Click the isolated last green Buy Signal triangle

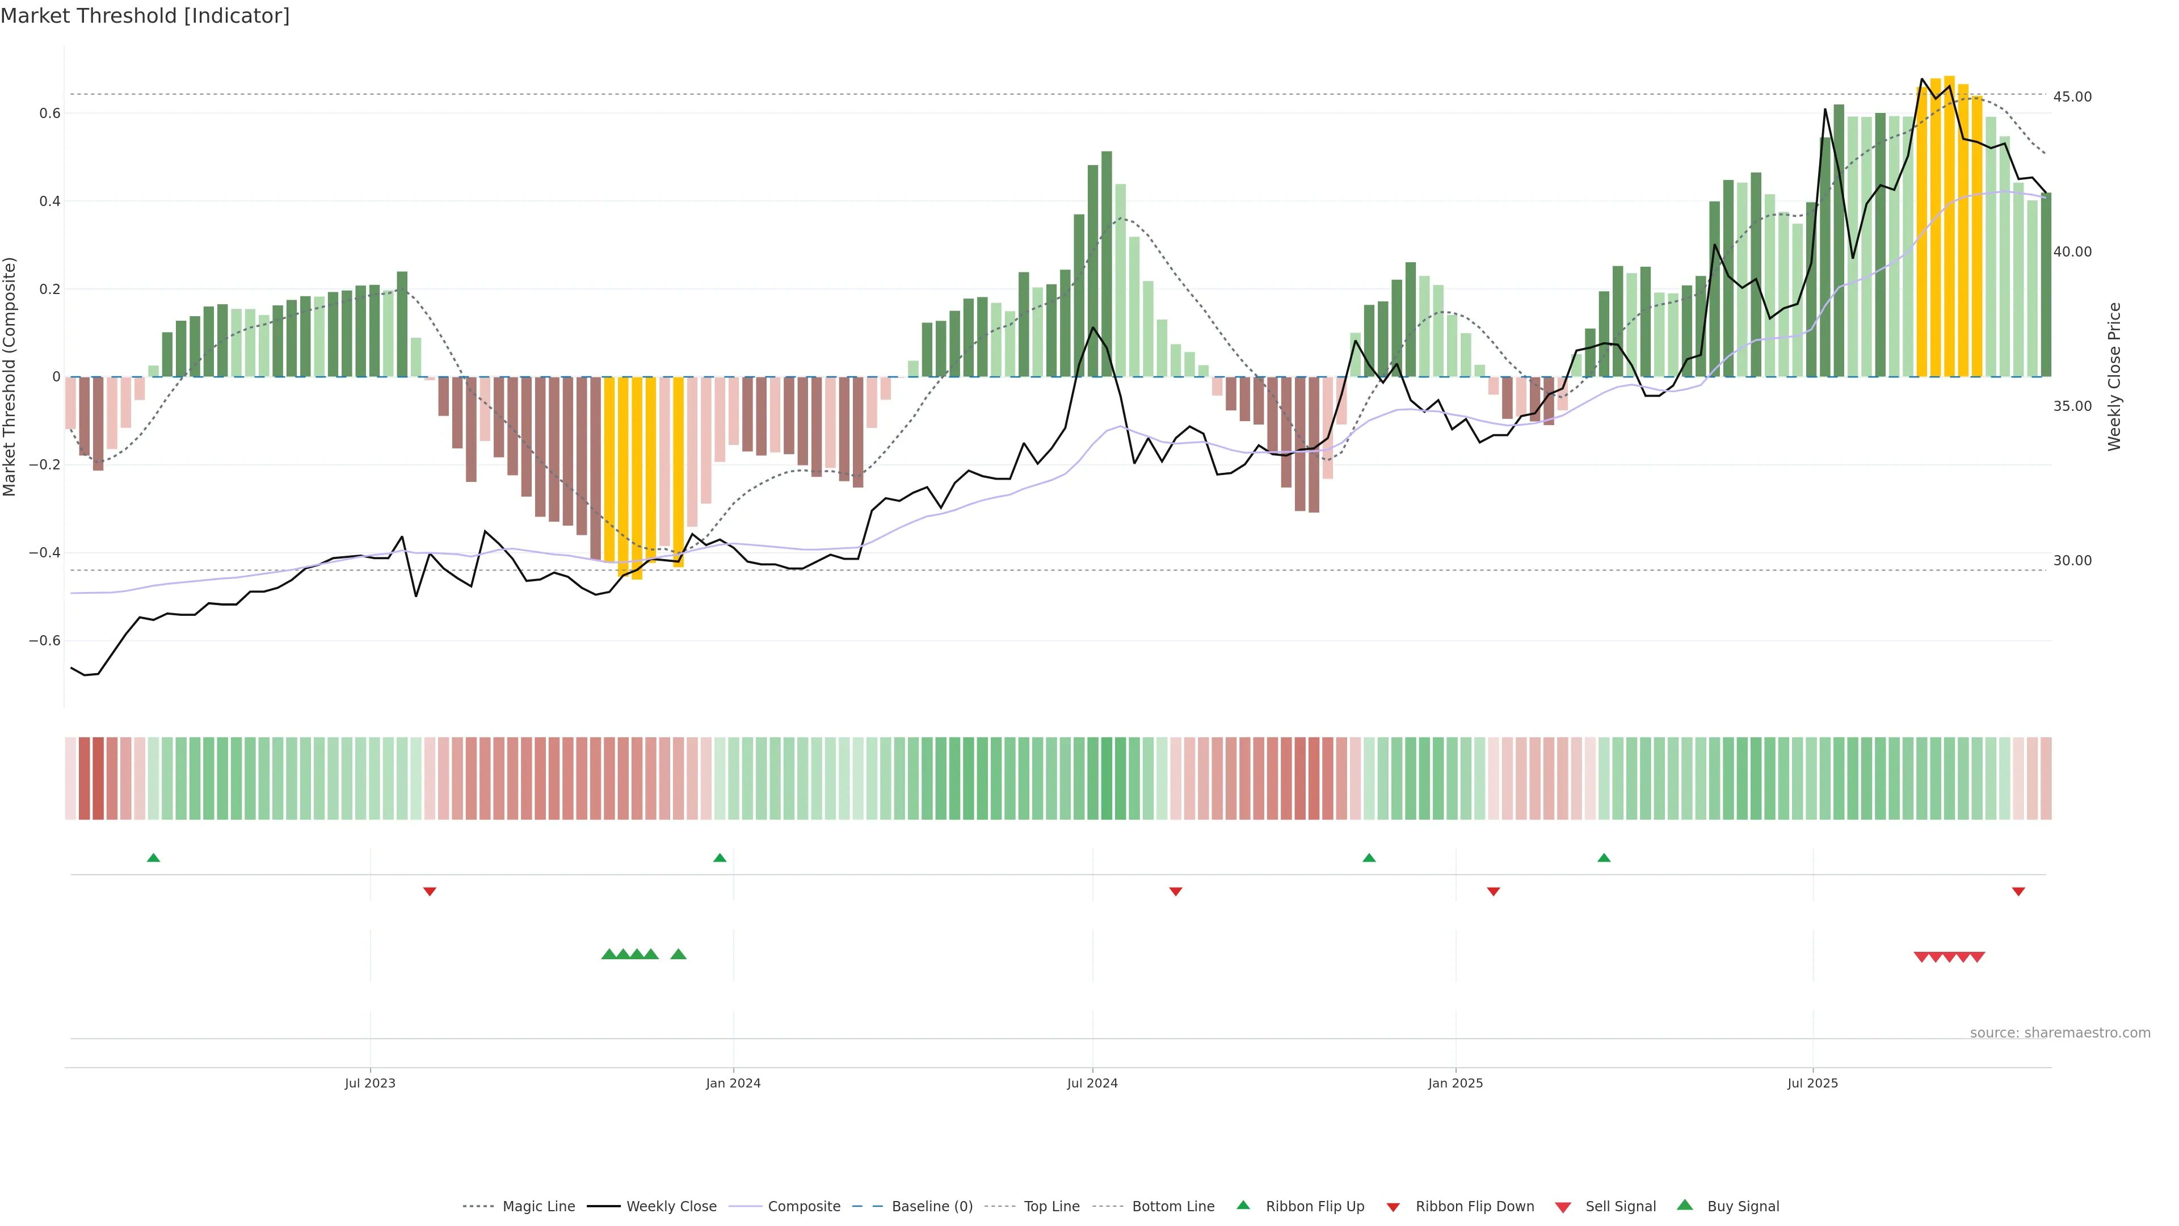[679, 954]
